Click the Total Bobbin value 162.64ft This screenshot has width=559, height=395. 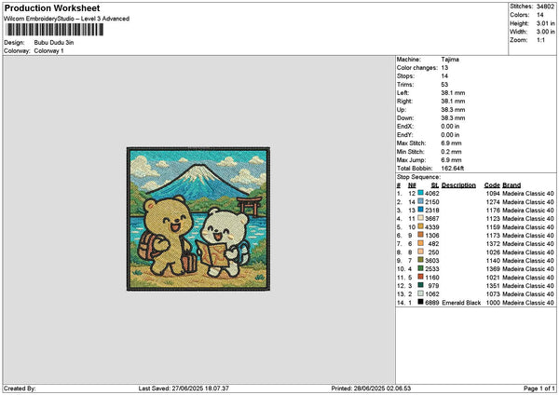453,169
